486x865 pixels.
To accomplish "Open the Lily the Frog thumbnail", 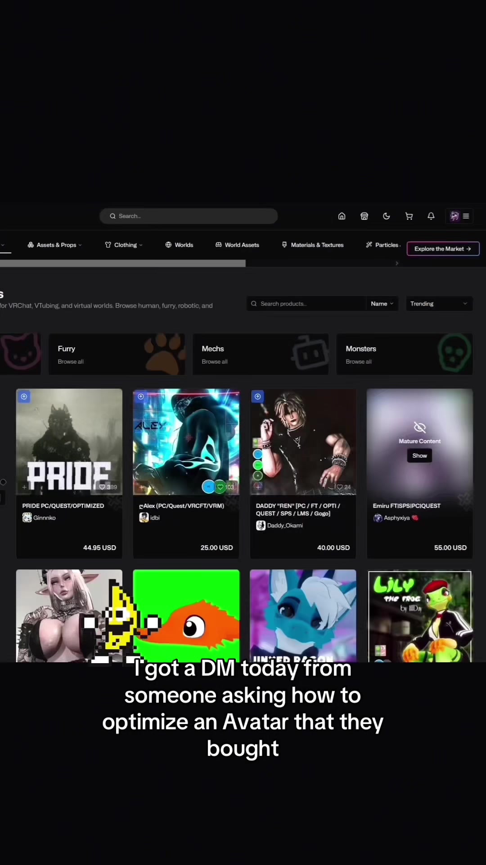I will (x=419, y=616).
